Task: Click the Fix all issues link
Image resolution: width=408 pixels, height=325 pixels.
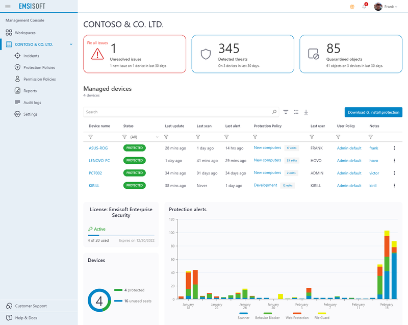Action: (97, 42)
